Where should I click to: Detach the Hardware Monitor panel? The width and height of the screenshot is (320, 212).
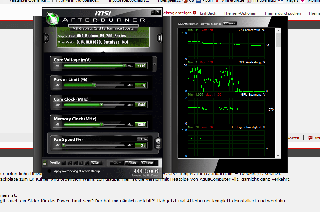[x=229, y=24]
